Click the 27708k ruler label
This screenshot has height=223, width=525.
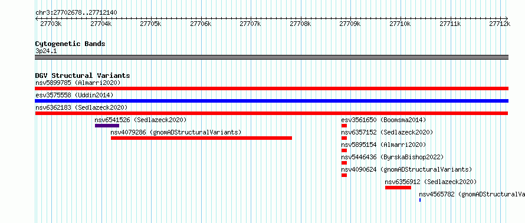tap(301, 24)
